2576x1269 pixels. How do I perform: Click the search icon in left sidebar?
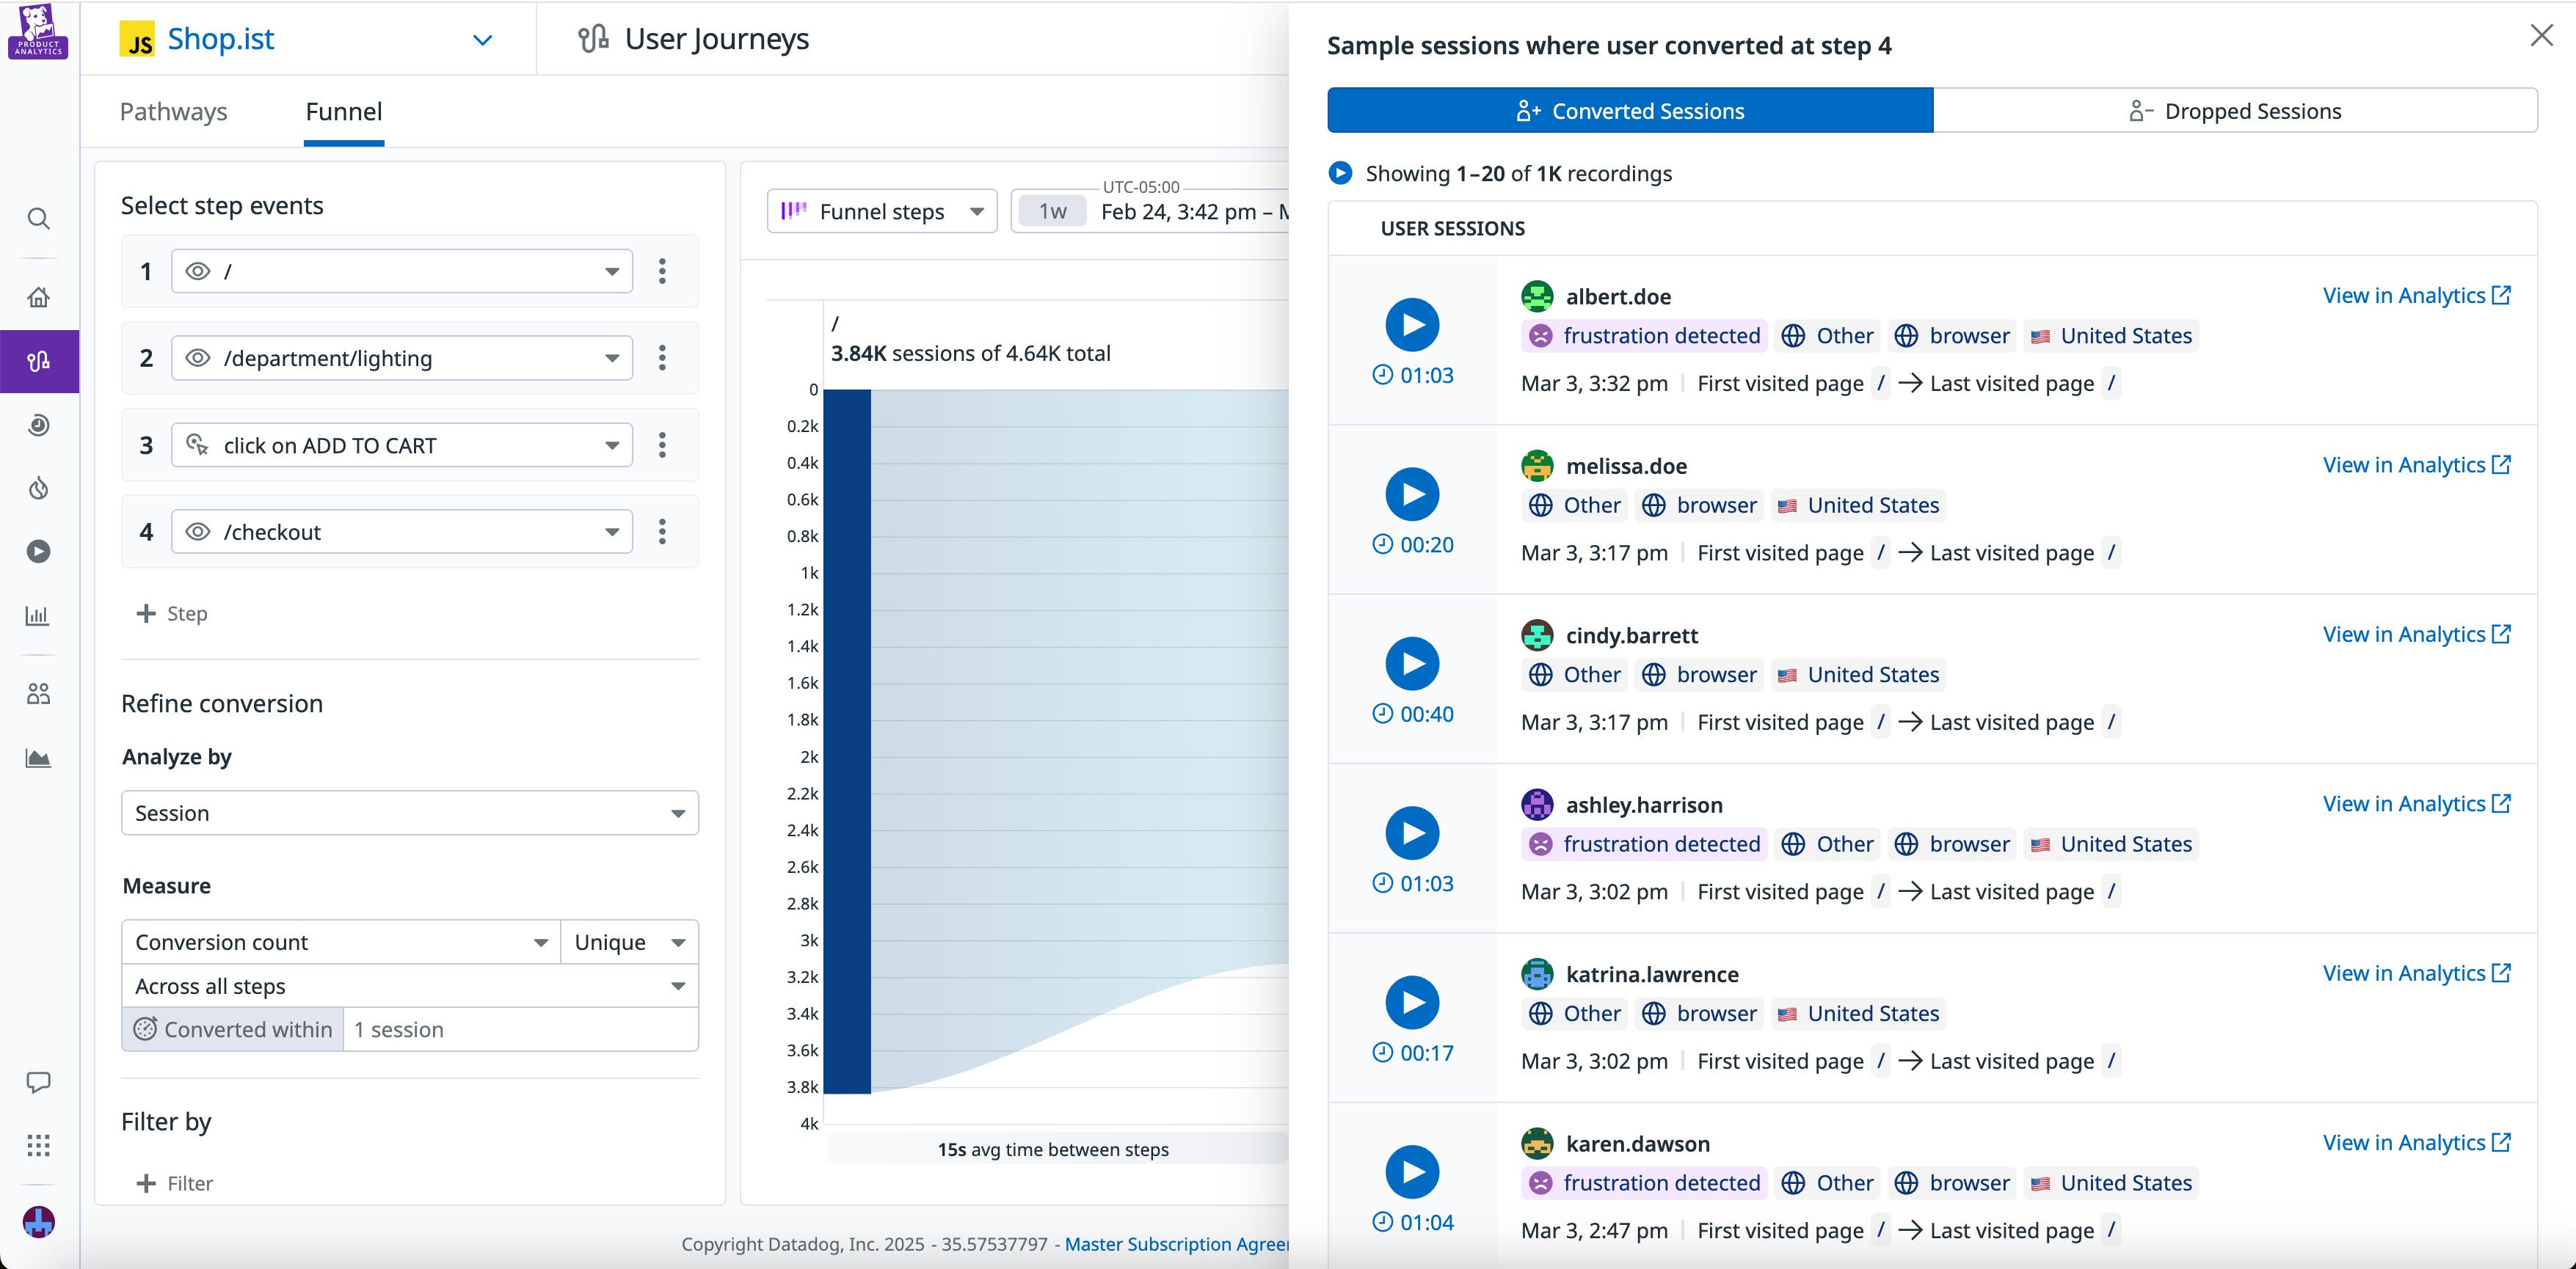(38, 219)
